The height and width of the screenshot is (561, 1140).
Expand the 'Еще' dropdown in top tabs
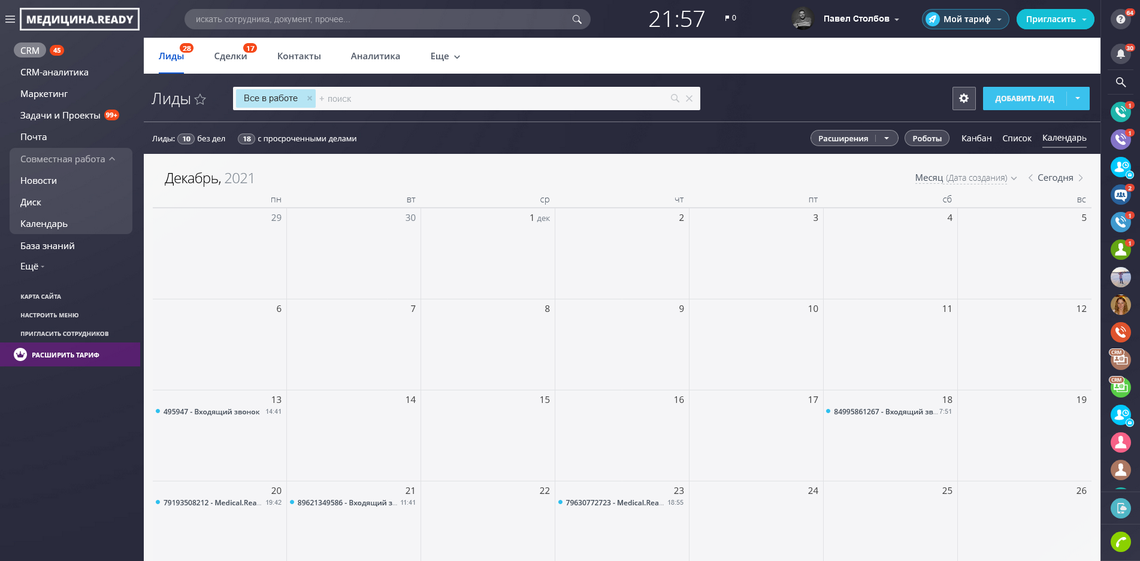pyautogui.click(x=445, y=56)
